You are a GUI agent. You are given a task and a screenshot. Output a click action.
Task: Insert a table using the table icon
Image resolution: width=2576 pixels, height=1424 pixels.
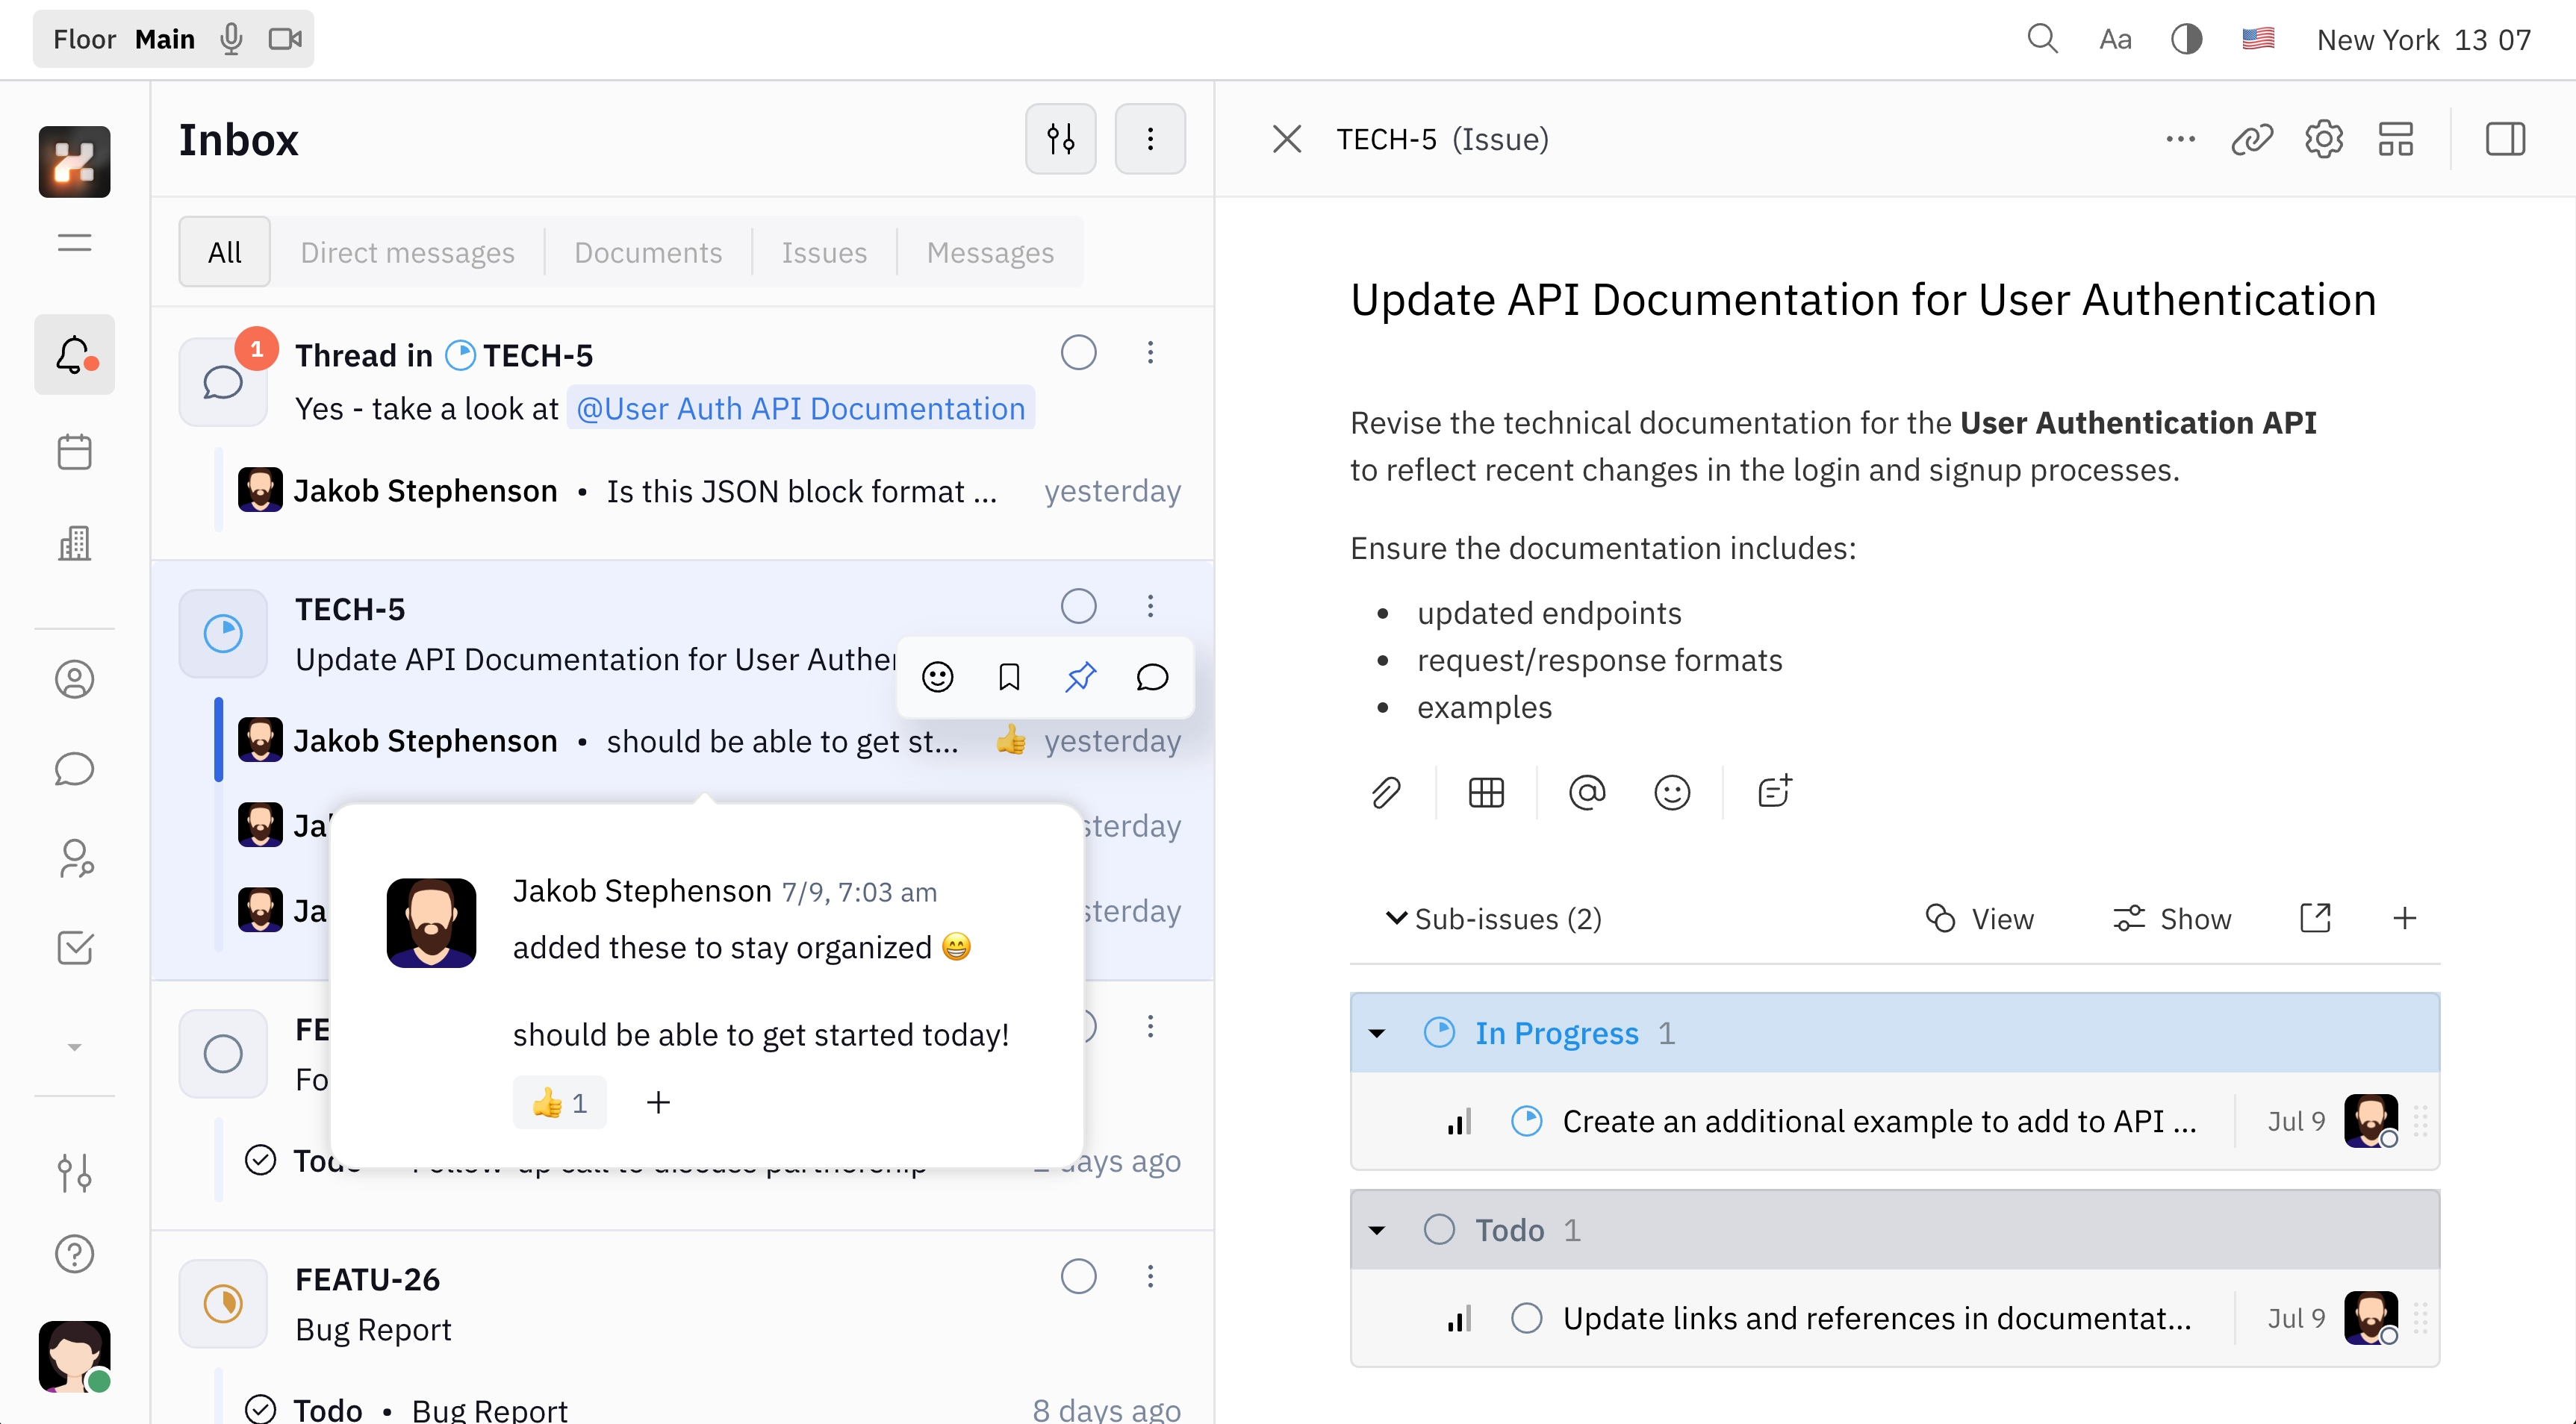1486,793
